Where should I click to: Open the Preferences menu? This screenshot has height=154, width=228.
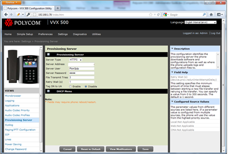click(45, 34)
